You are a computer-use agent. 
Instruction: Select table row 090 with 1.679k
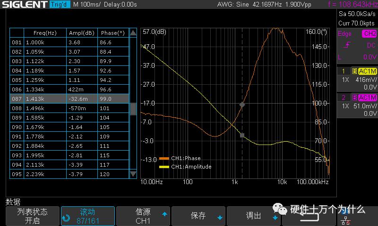pyautogui.click(x=69, y=127)
